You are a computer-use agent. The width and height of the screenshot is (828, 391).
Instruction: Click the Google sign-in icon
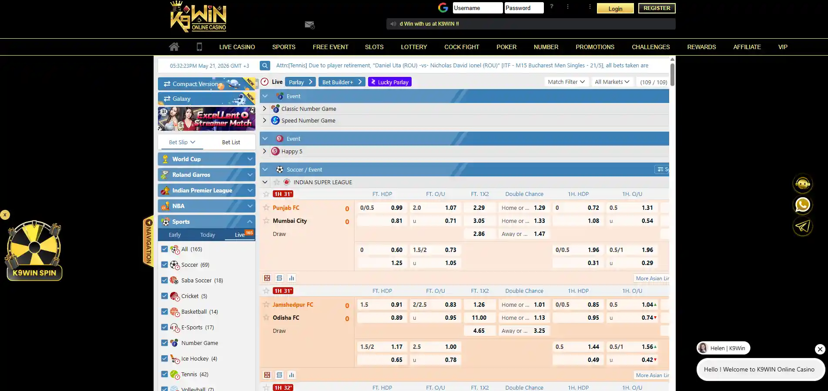(443, 8)
